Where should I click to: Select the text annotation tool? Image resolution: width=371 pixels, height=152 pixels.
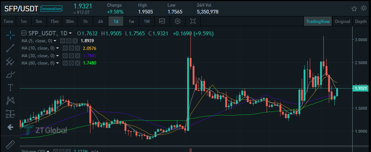point(10,88)
